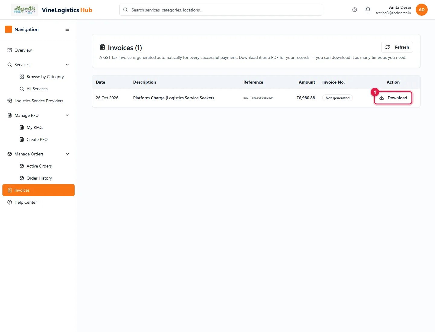Image resolution: width=435 pixels, height=332 pixels.
Task: Collapse the Manage RFQ chevron
Action: (67, 115)
